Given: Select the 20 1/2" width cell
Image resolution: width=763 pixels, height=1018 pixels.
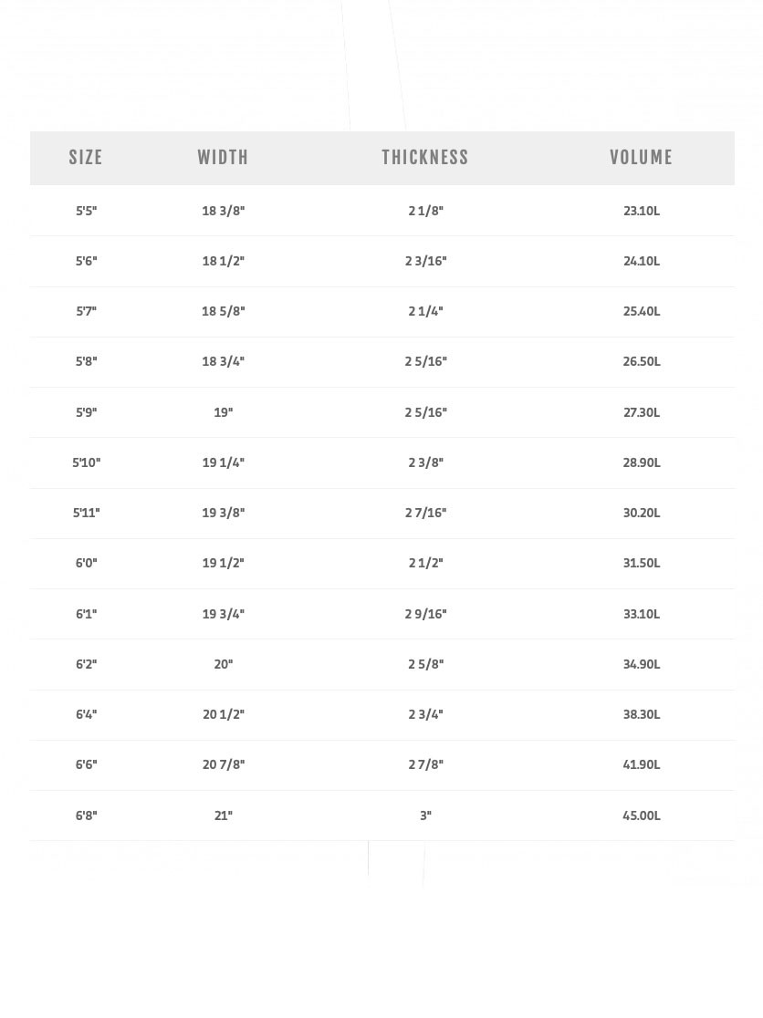Looking at the screenshot, I should pyautogui.click(x=224, y=714).
